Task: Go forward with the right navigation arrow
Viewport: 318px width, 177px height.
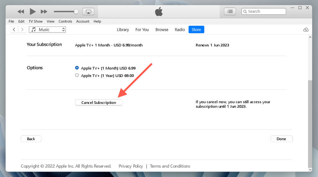Action: [22, 30]
